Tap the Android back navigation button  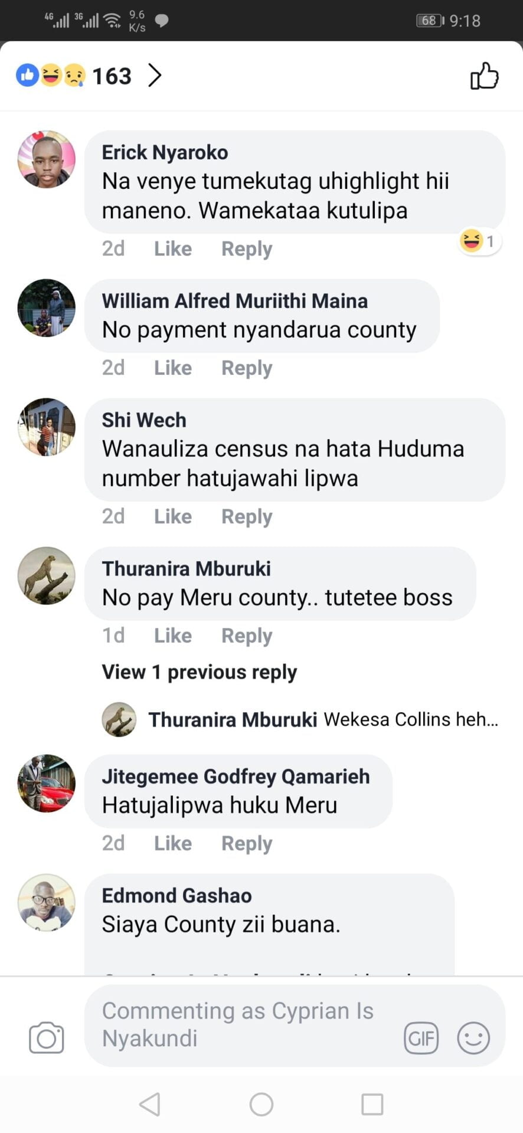click(150, 1104)
